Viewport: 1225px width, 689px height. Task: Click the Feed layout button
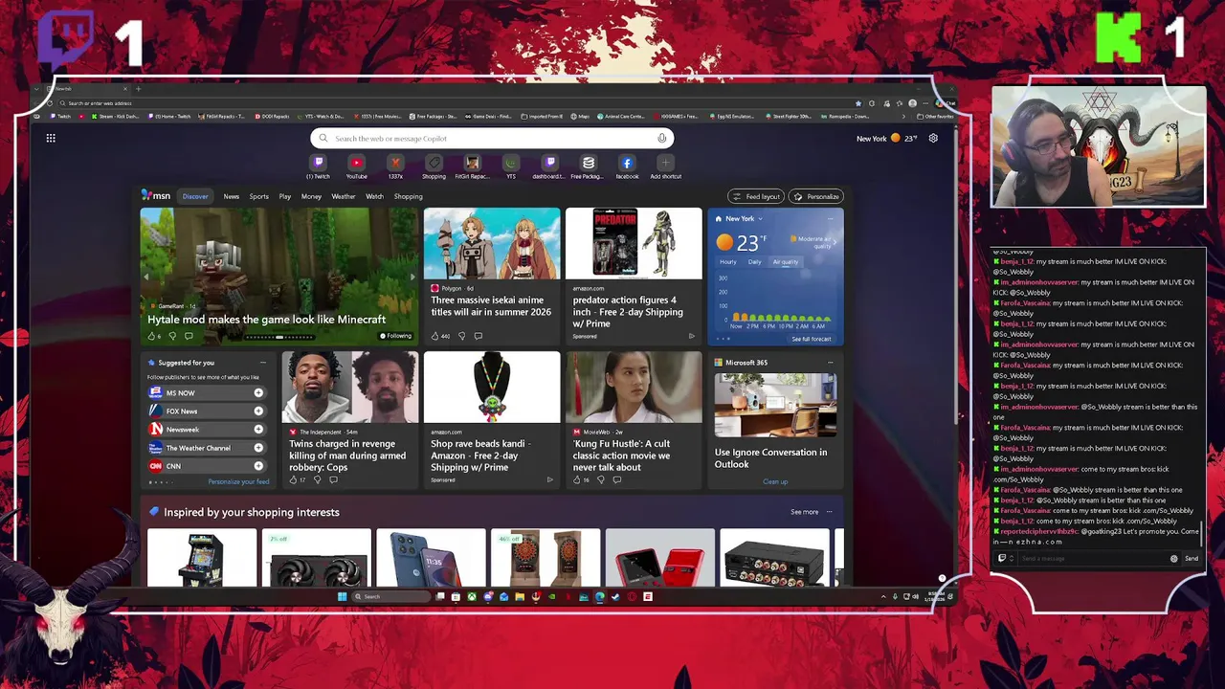[x=756, y=196]
